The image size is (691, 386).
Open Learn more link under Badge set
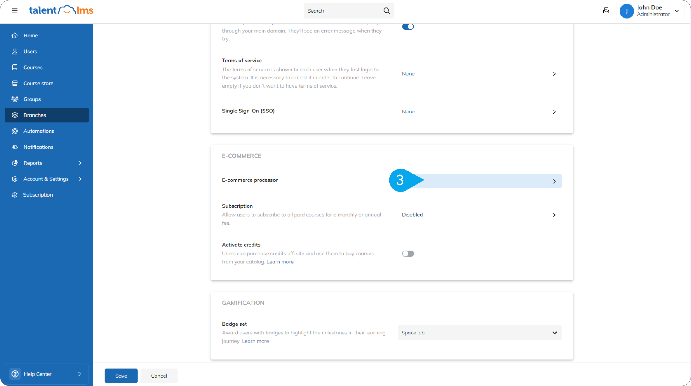click(255, 341)
